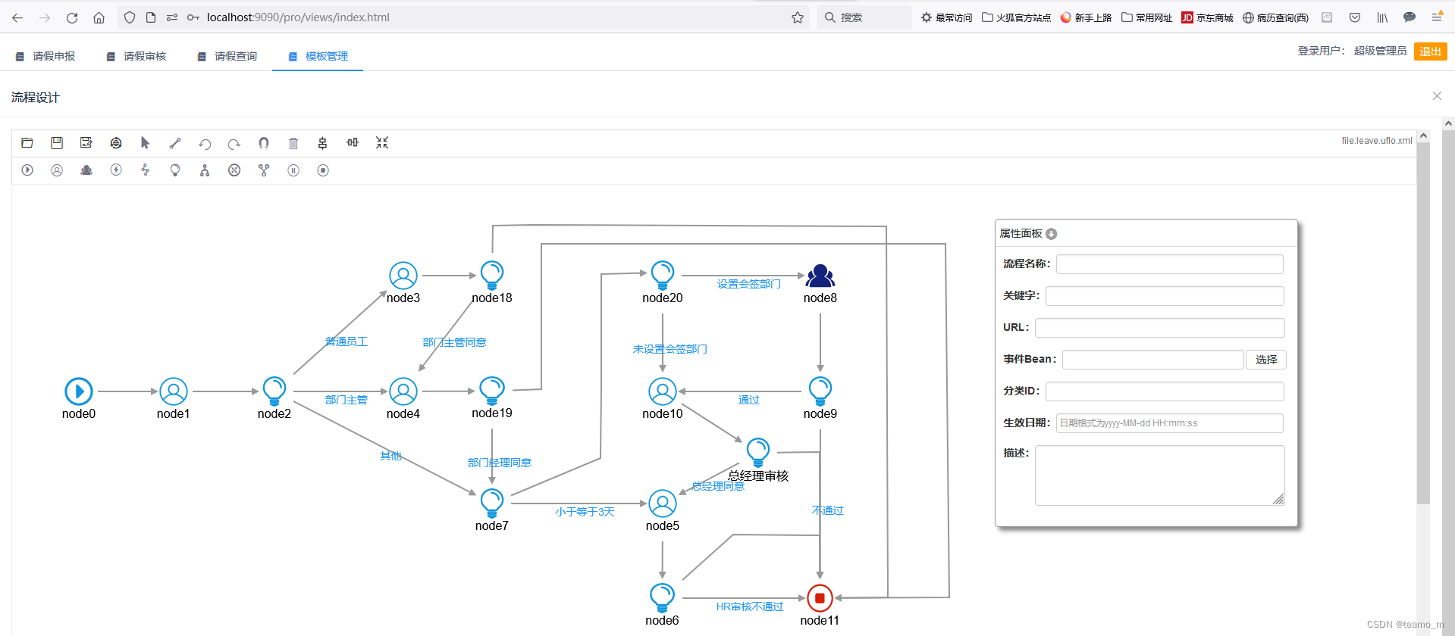Viewport: 1455px width, 636px height.
Task: Go to browser home page
Action: [99, 17]
